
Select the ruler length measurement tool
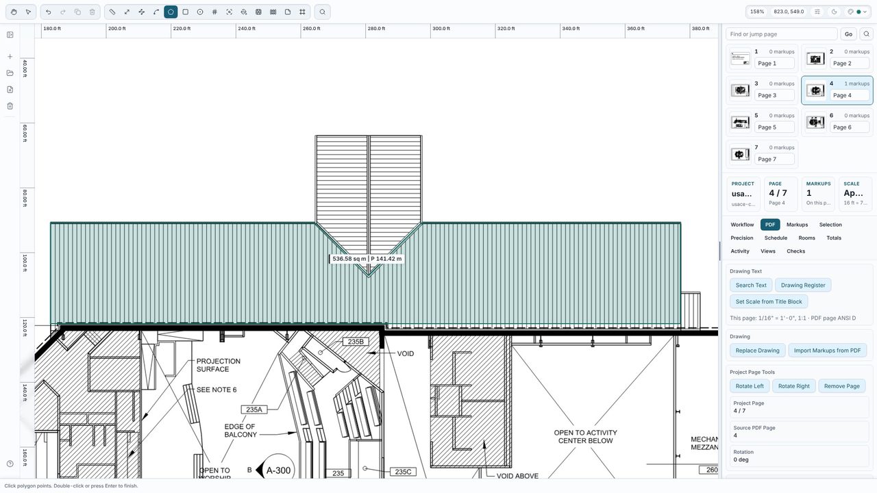point(112,12)
